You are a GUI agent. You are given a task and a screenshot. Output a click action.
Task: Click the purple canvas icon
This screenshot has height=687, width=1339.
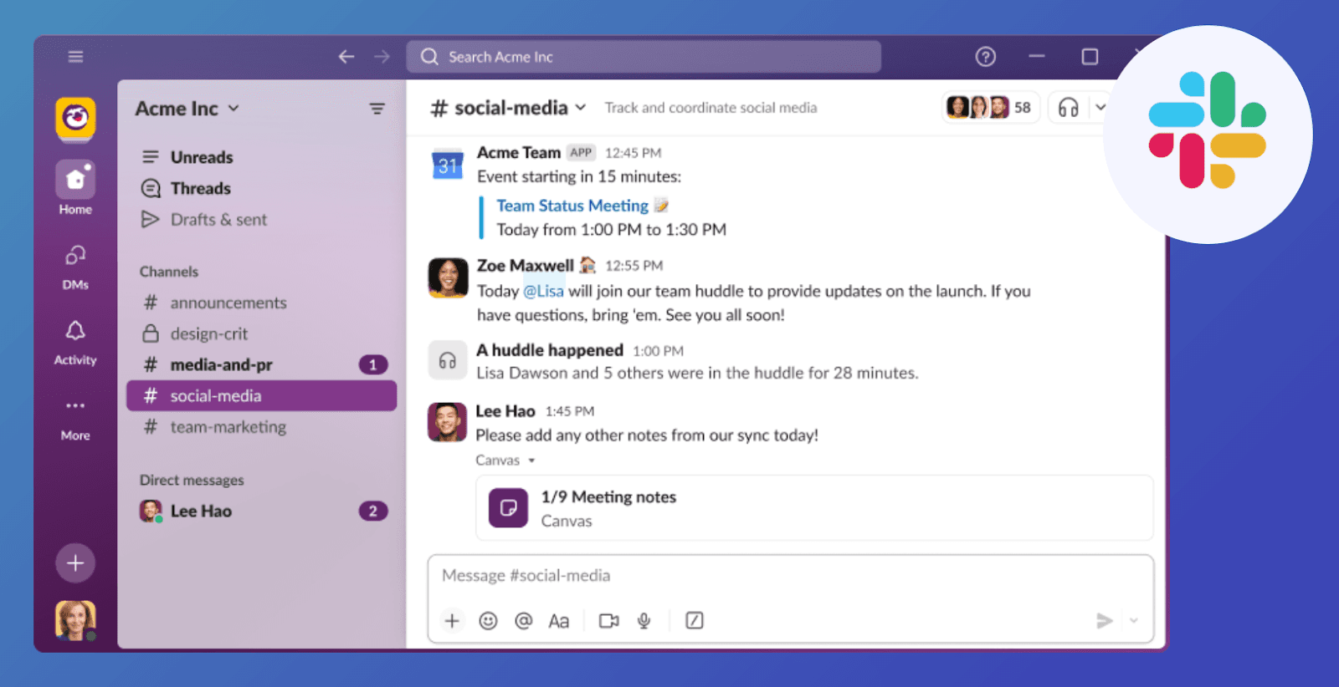[x=508, y=508]
